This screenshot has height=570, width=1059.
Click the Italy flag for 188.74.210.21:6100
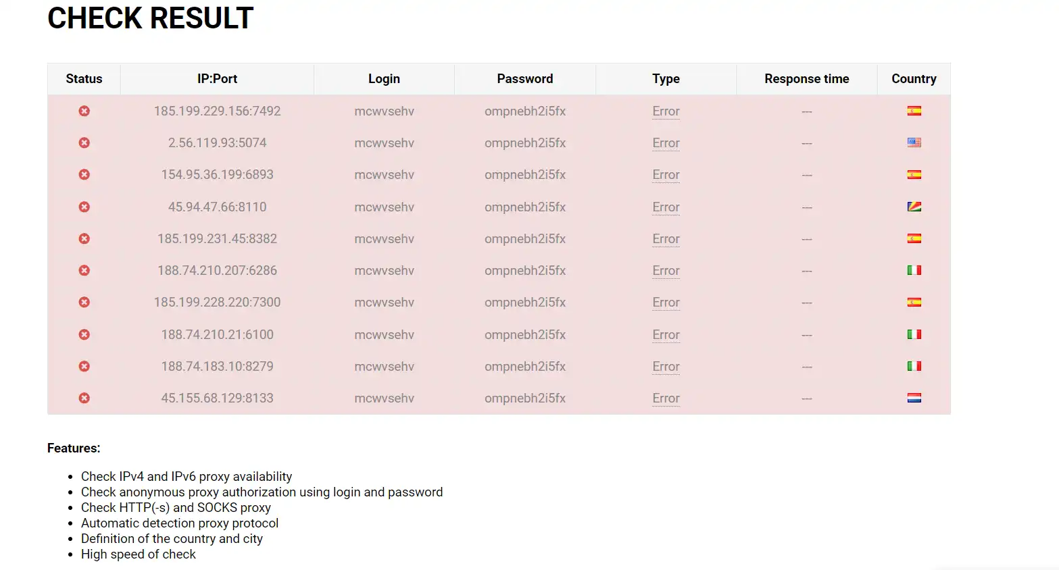pyautogui.click(x=914, y=334)
